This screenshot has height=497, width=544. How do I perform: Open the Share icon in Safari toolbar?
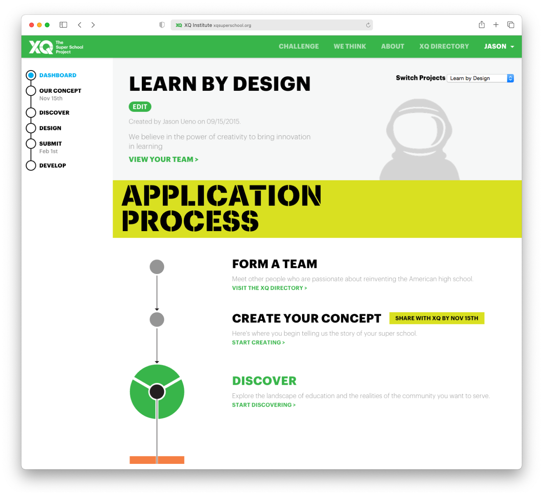(482, 25)
